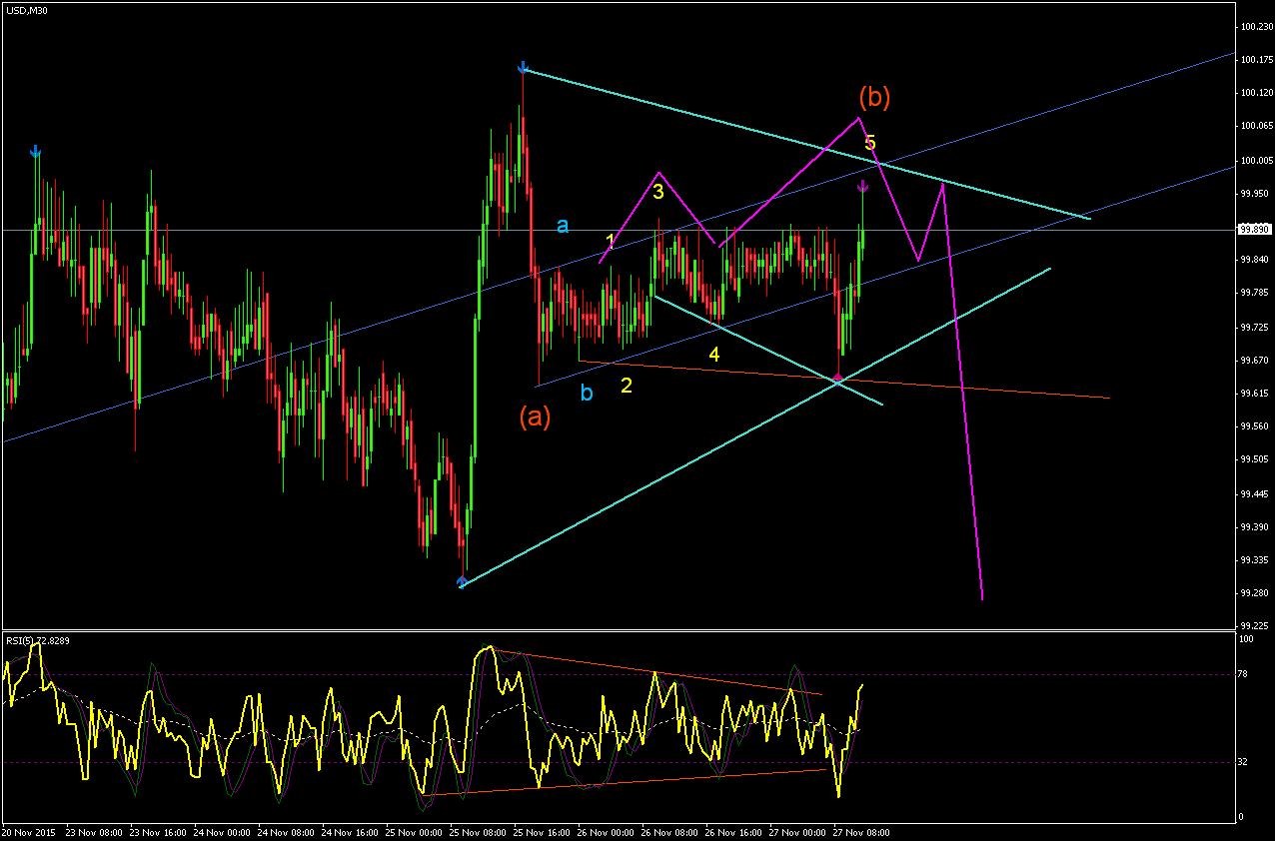Select the blue down arrow at the chart's highest peak

pos(523,68)
